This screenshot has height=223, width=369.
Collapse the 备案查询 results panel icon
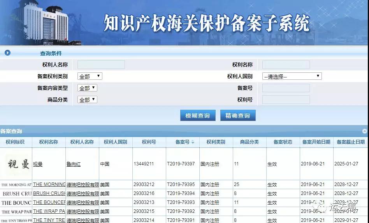[365, 131]
